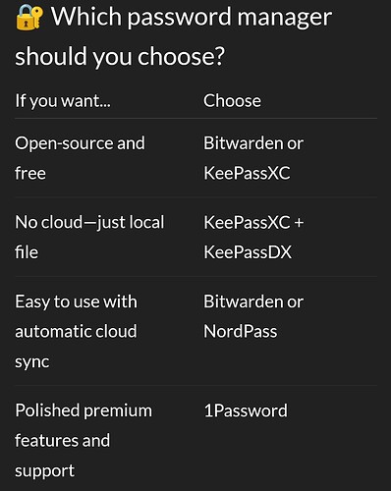Viewport: 391px width, 491px height.
Task: Click the "NordPass" text
Action: 241,332
